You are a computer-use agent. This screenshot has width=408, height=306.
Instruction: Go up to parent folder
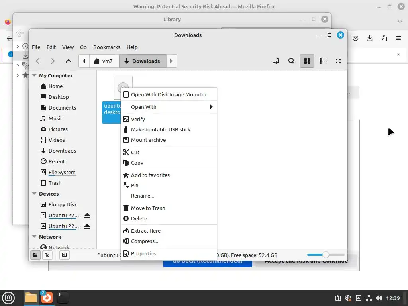coord(69,61)
